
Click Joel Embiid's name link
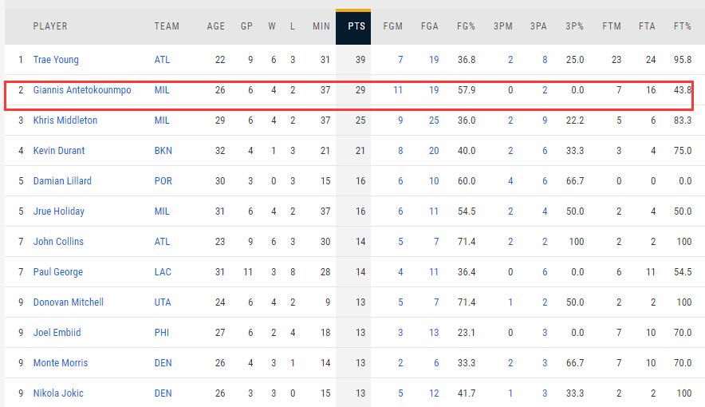click(x=57, y=332)
